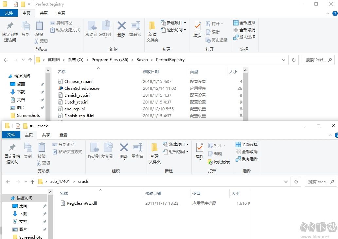The width and height of the screenshot is (338, 239).
Task: Open 桌面 in PerfectRegistry quick access
Action: click(x=21, y=84)
